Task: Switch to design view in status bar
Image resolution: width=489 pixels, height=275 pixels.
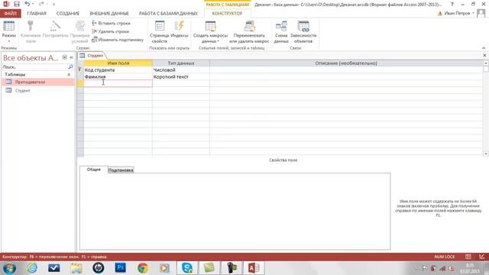Action: coord(482,257)
